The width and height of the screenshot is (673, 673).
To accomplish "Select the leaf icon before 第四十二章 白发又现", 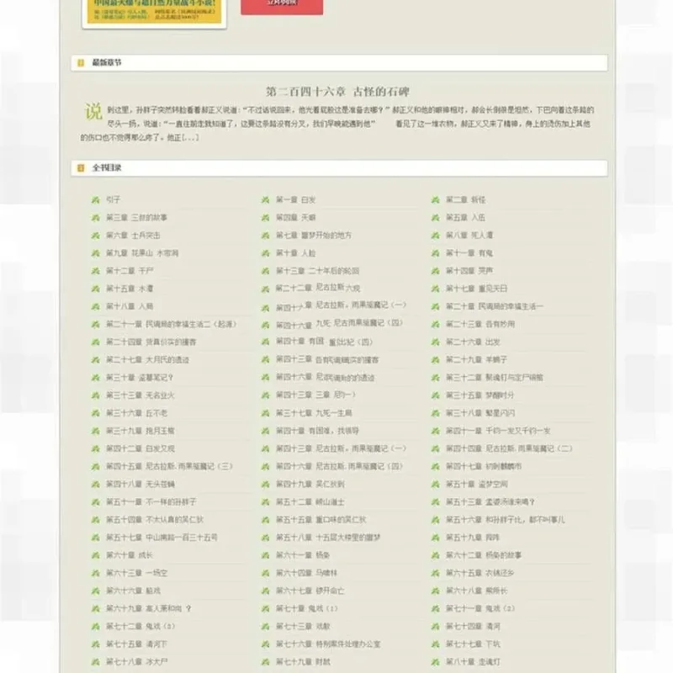I will point(95,449).
